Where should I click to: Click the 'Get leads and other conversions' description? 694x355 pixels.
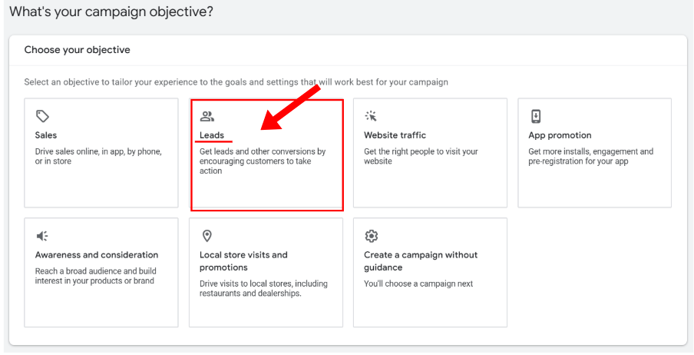[x=263, y=161]
